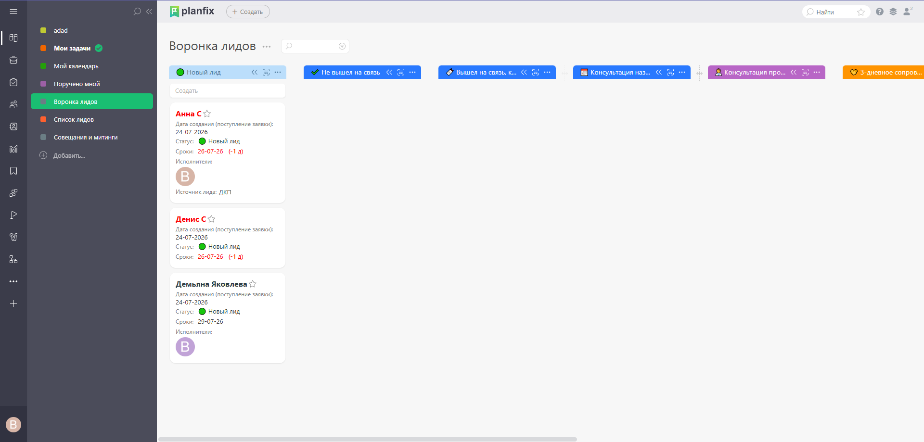Open Воронка лидов title options menu

coord(267,47)
